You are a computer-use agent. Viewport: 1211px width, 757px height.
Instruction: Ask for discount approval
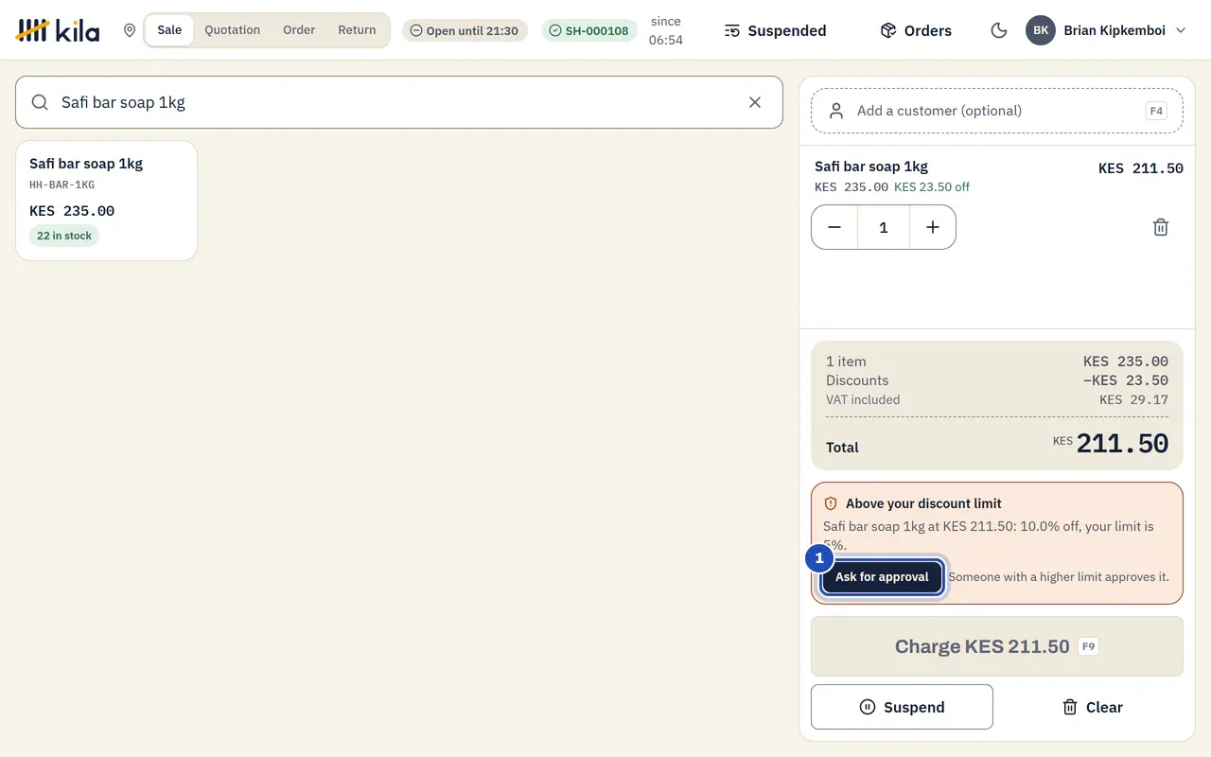pos(882,577)
